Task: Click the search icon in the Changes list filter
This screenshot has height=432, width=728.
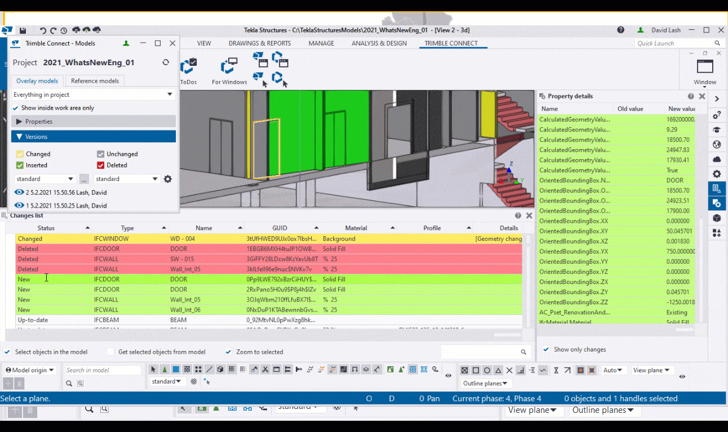Action: click(524, 352)
